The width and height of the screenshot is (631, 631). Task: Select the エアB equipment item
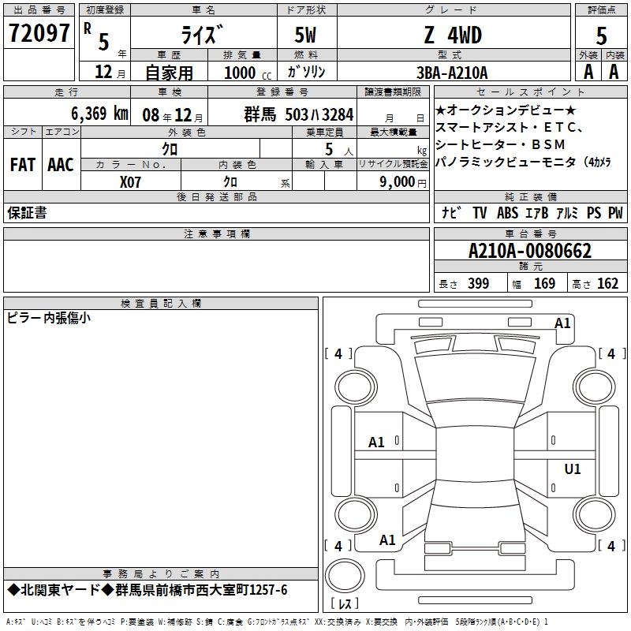coord(537,212)
